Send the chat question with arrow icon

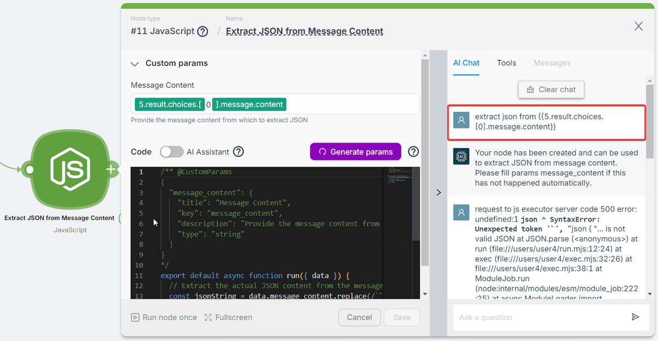pos(635,317)
